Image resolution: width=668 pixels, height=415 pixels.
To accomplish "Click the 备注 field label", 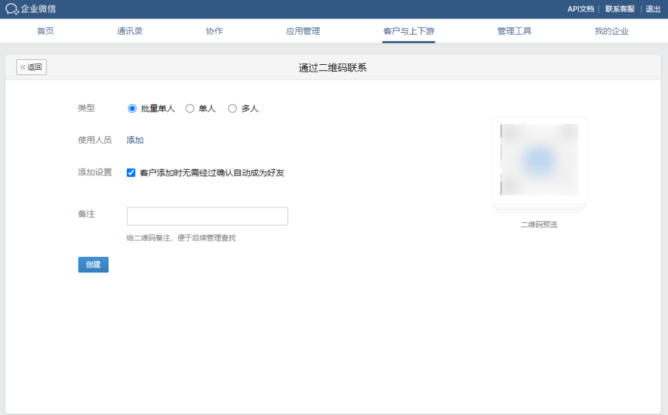I will [87, 214].
